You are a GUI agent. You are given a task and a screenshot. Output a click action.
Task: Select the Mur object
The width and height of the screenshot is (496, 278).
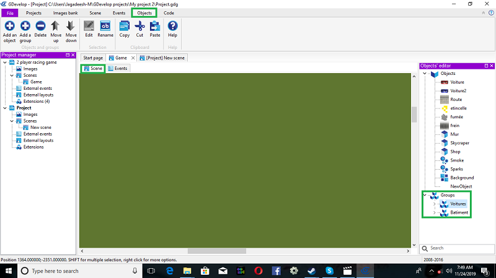coord(454,134)
